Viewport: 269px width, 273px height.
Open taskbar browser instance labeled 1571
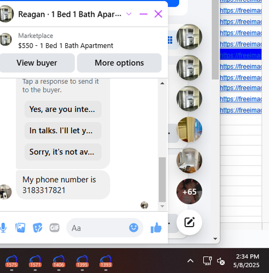35,262
